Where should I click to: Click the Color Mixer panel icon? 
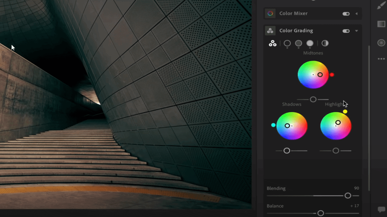(270, 13)
